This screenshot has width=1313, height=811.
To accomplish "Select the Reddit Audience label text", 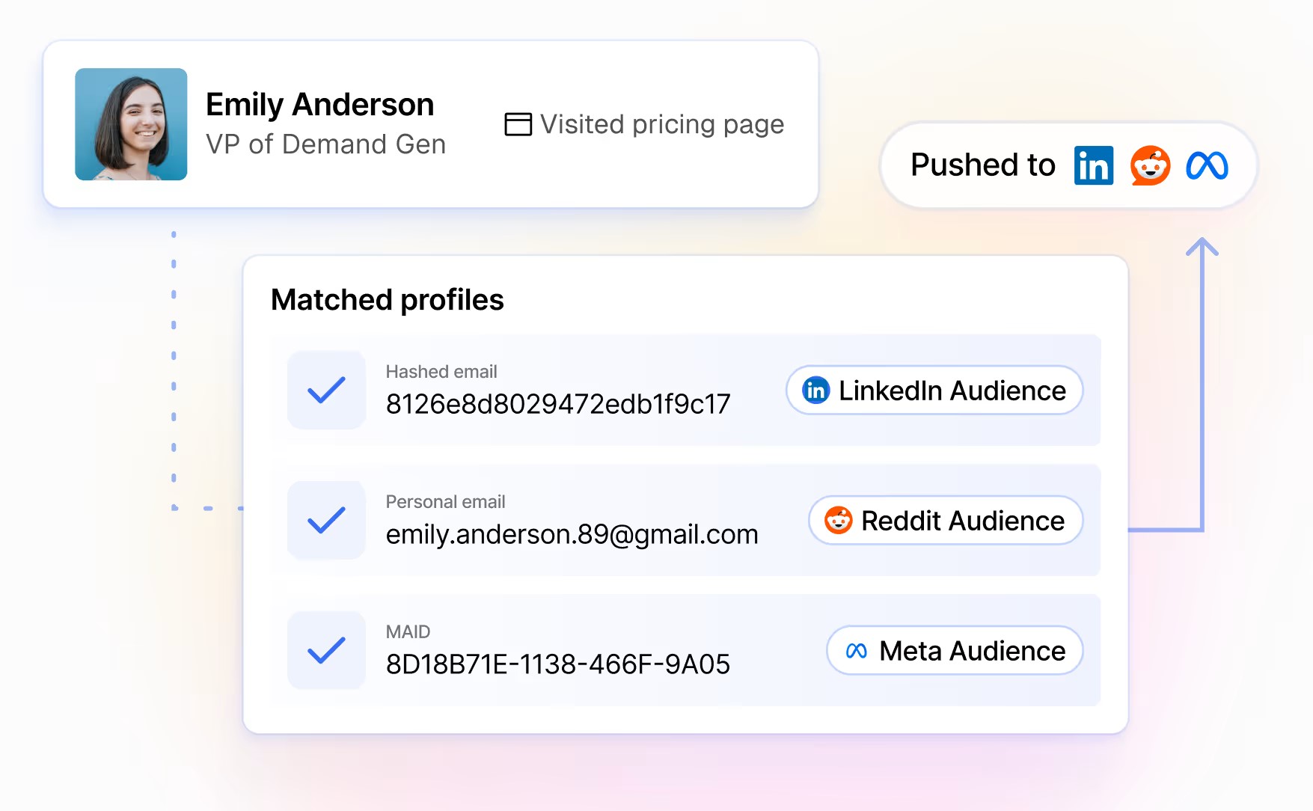I will tap(962, 521).
